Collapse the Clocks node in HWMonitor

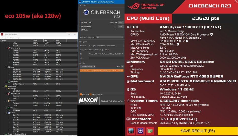click(6, 113)
